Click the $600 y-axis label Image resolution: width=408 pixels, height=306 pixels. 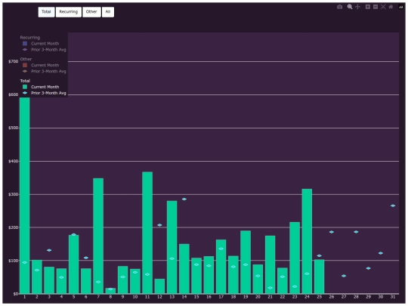(x=14, y=94)
